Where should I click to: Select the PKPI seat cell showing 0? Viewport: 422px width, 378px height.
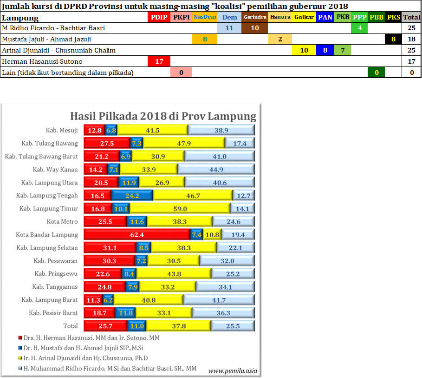click(x=181, y=73)
